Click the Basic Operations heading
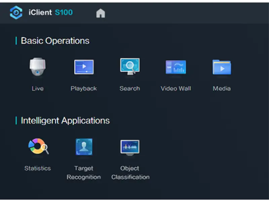Image resolution: width=269 pixels, height=202 pixels. 55,41
